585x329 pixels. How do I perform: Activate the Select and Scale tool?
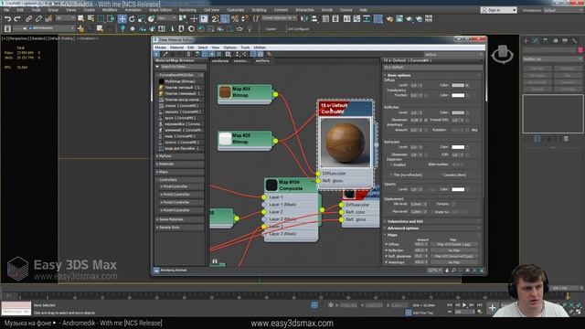click(142, 18)
